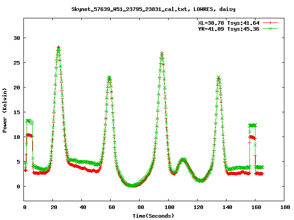Viewport: 294px width, 220px height.
Task: Click the x-axis tick label 100
Action: [x=170, y=207]
